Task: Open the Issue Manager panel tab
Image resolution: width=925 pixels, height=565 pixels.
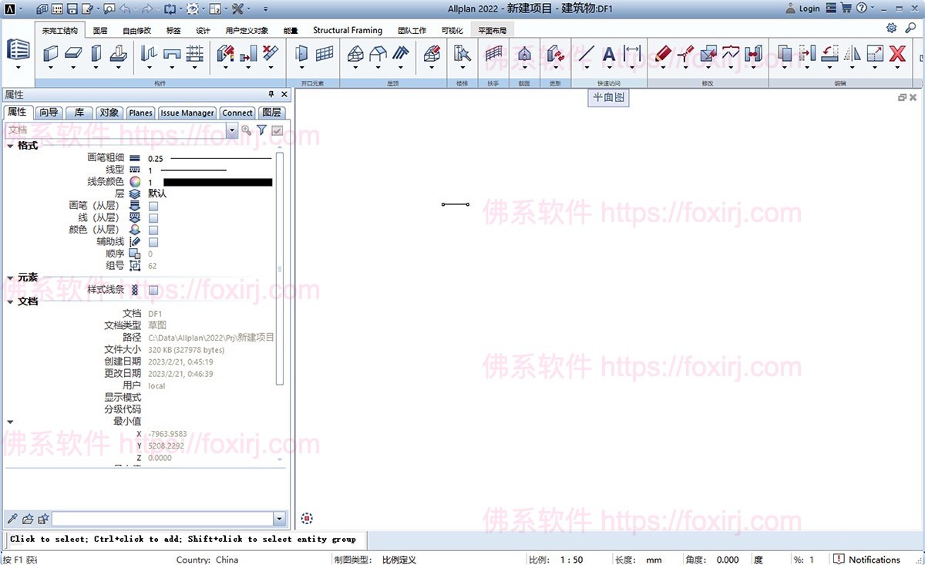Action: pos(187,112)
